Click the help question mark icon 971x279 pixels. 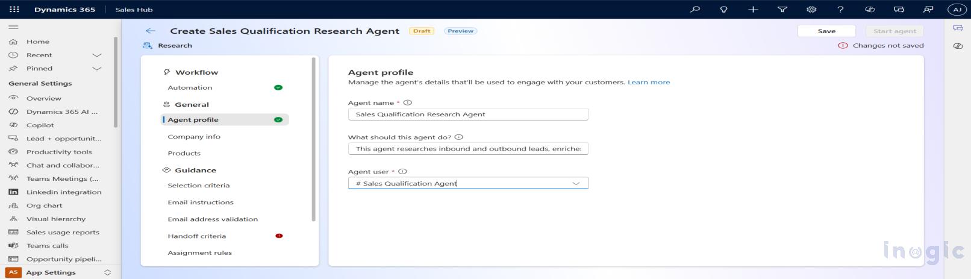(x=840, y=9)
